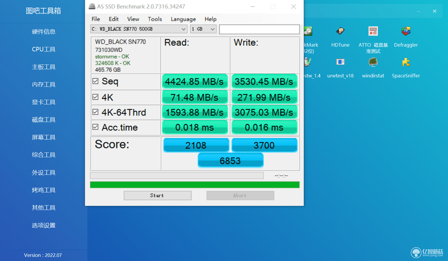Image resolution: width=448 pixels, height=261 pixels.
Task: Select CPU工具 in the sidebar
Action: (x=44, y=49)
